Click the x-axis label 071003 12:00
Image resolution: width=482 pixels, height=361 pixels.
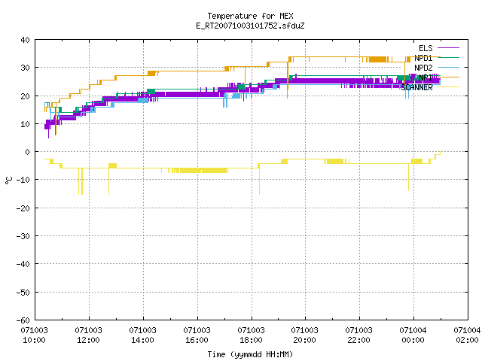(89, 335)
